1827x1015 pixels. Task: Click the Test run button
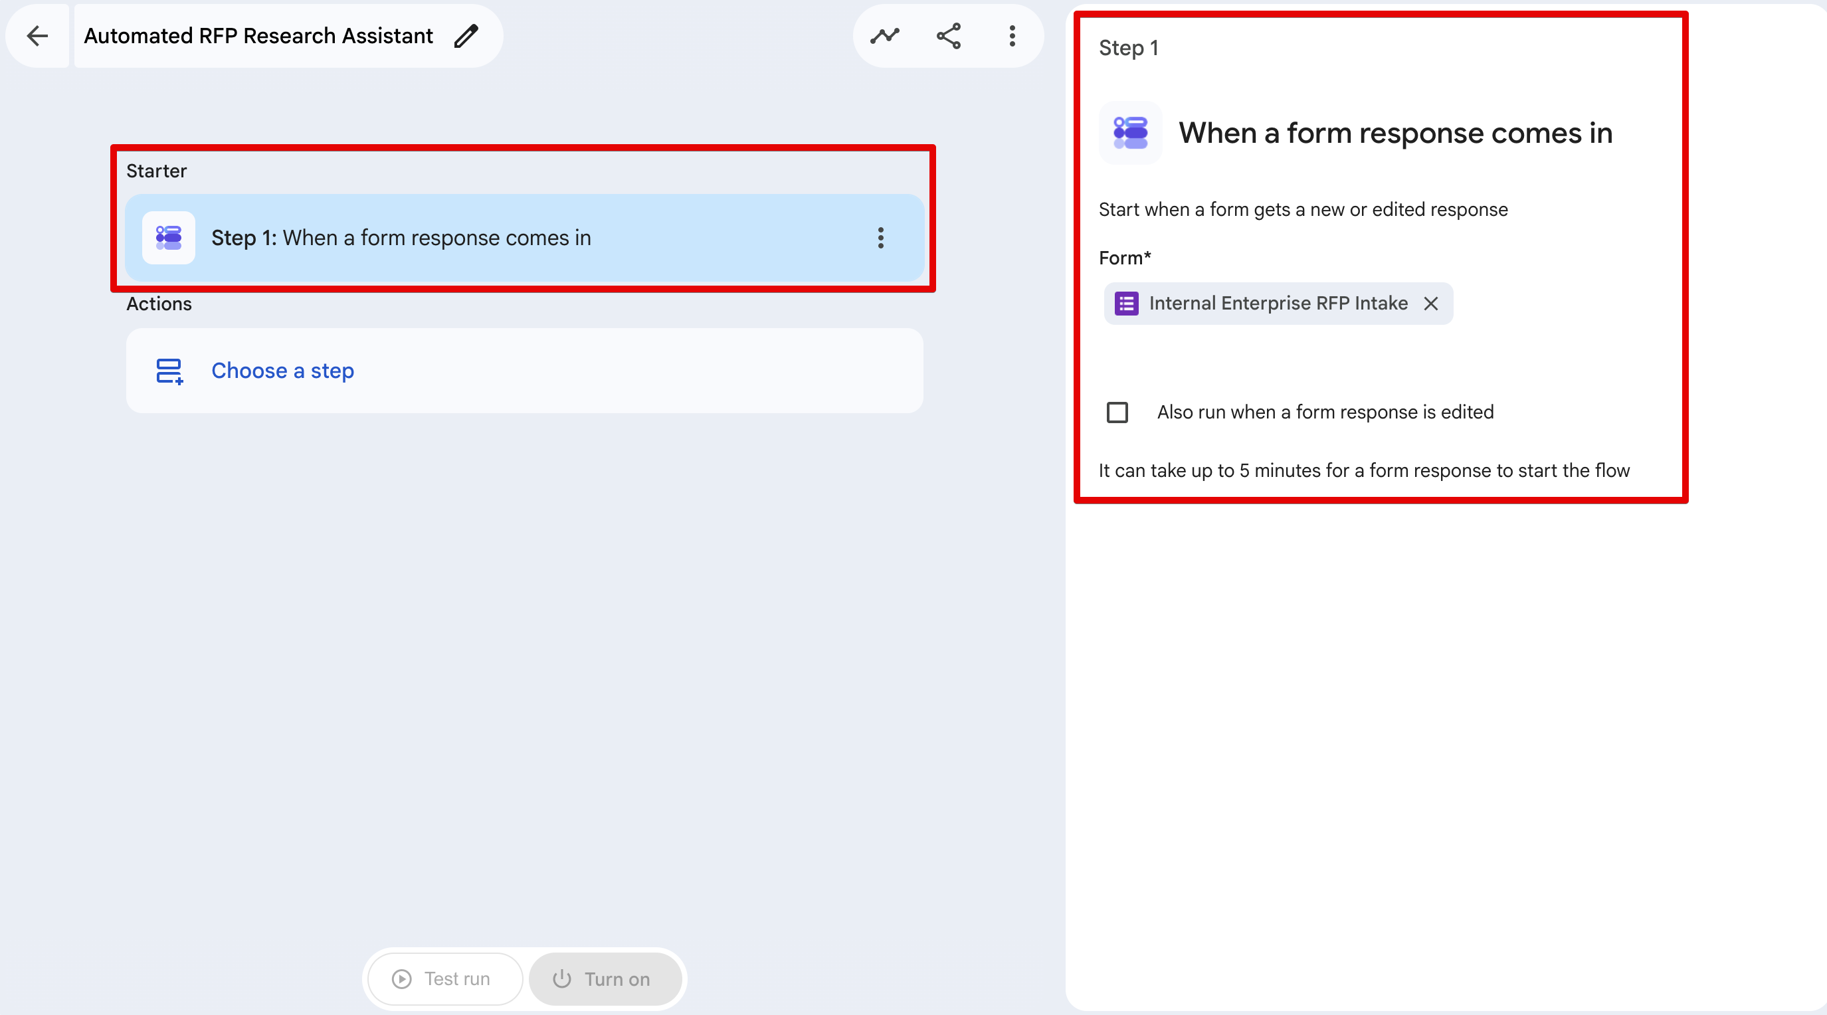[444, 979]
